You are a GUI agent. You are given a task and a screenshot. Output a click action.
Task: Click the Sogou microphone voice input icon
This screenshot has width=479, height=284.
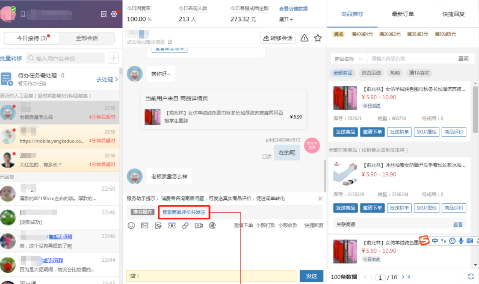point(461,241)
